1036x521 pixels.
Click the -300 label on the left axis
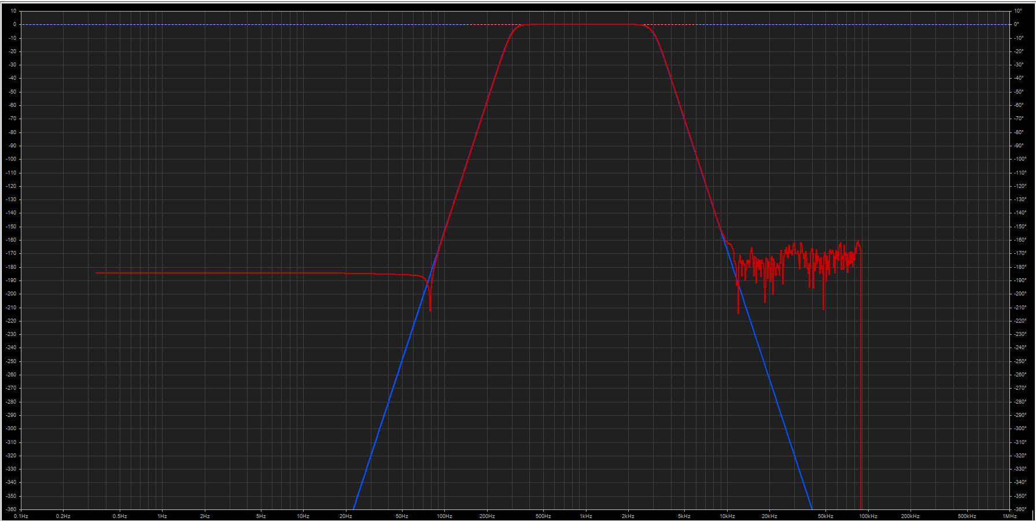point(12,428)
